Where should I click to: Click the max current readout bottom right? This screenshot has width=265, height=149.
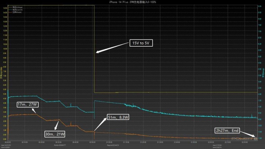pos(217,145)
